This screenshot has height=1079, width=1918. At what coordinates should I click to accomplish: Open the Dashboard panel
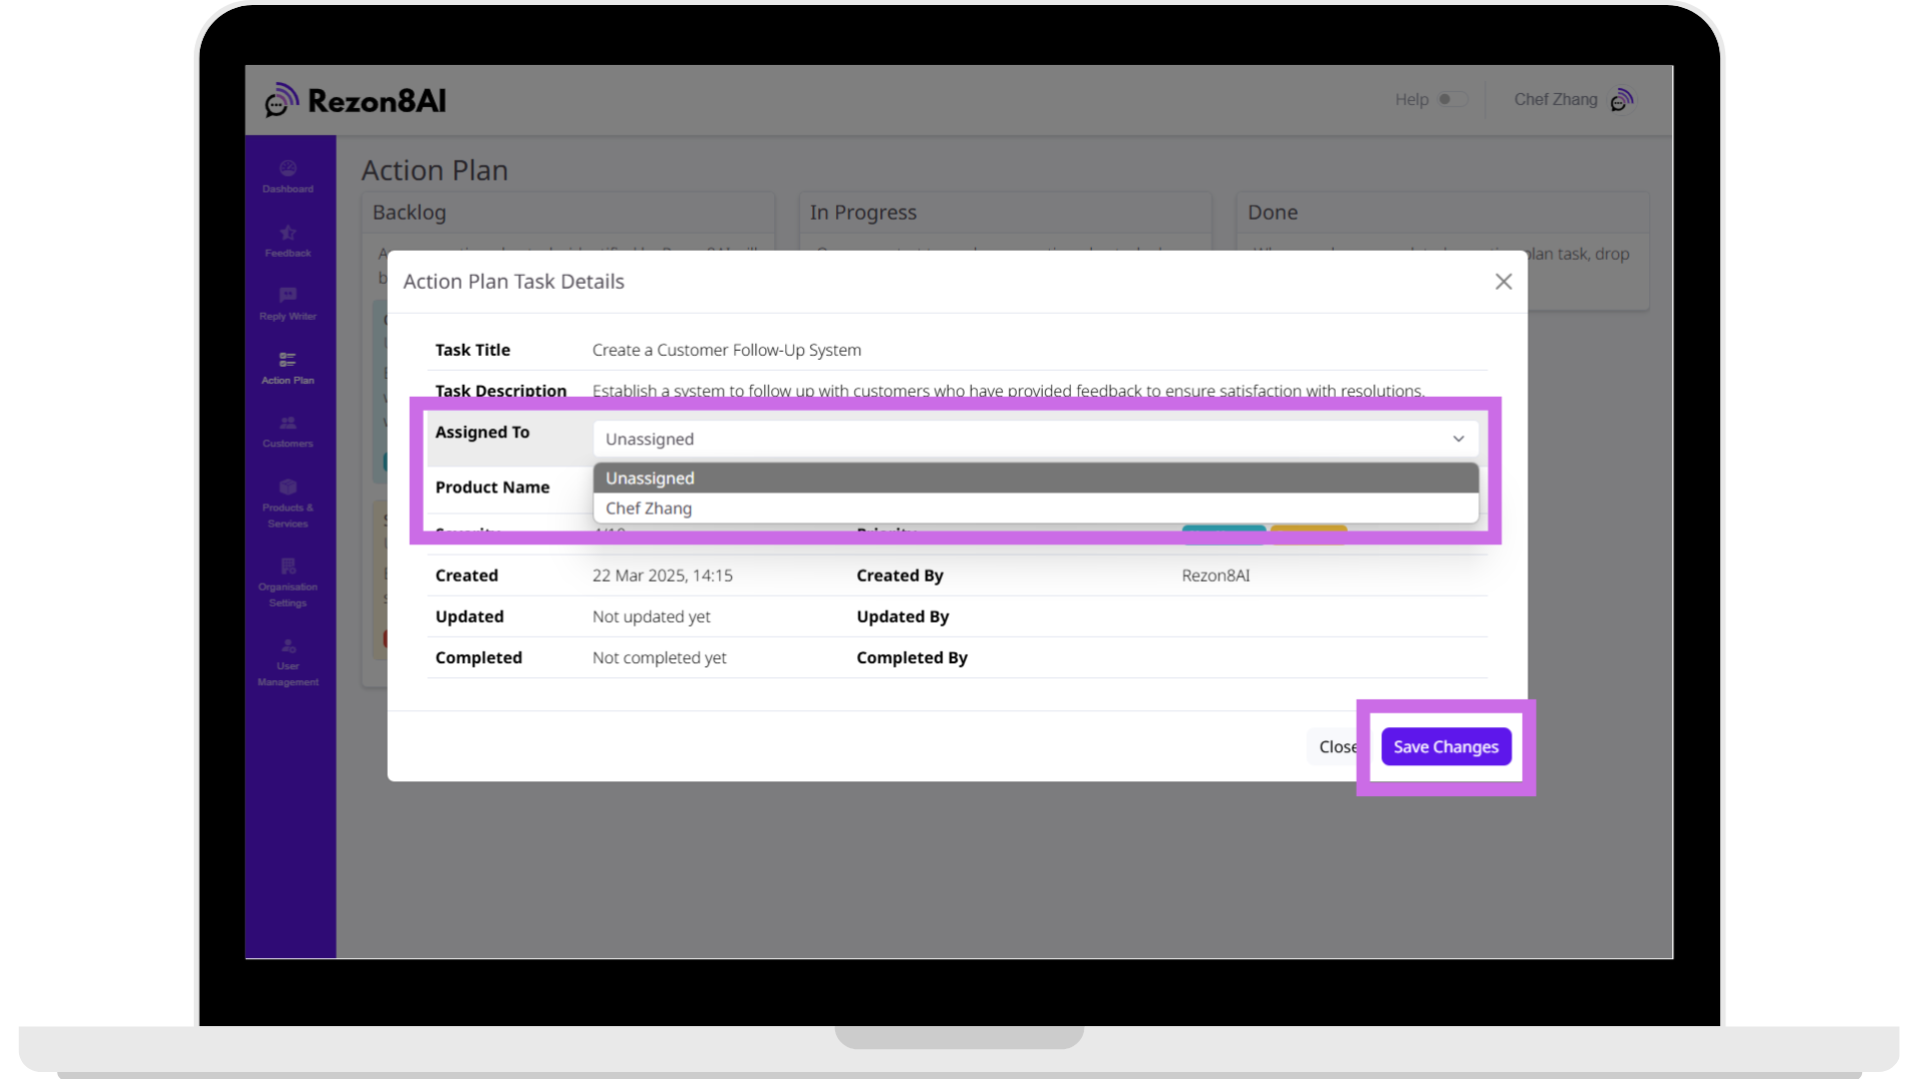click(x=288, y=178)
